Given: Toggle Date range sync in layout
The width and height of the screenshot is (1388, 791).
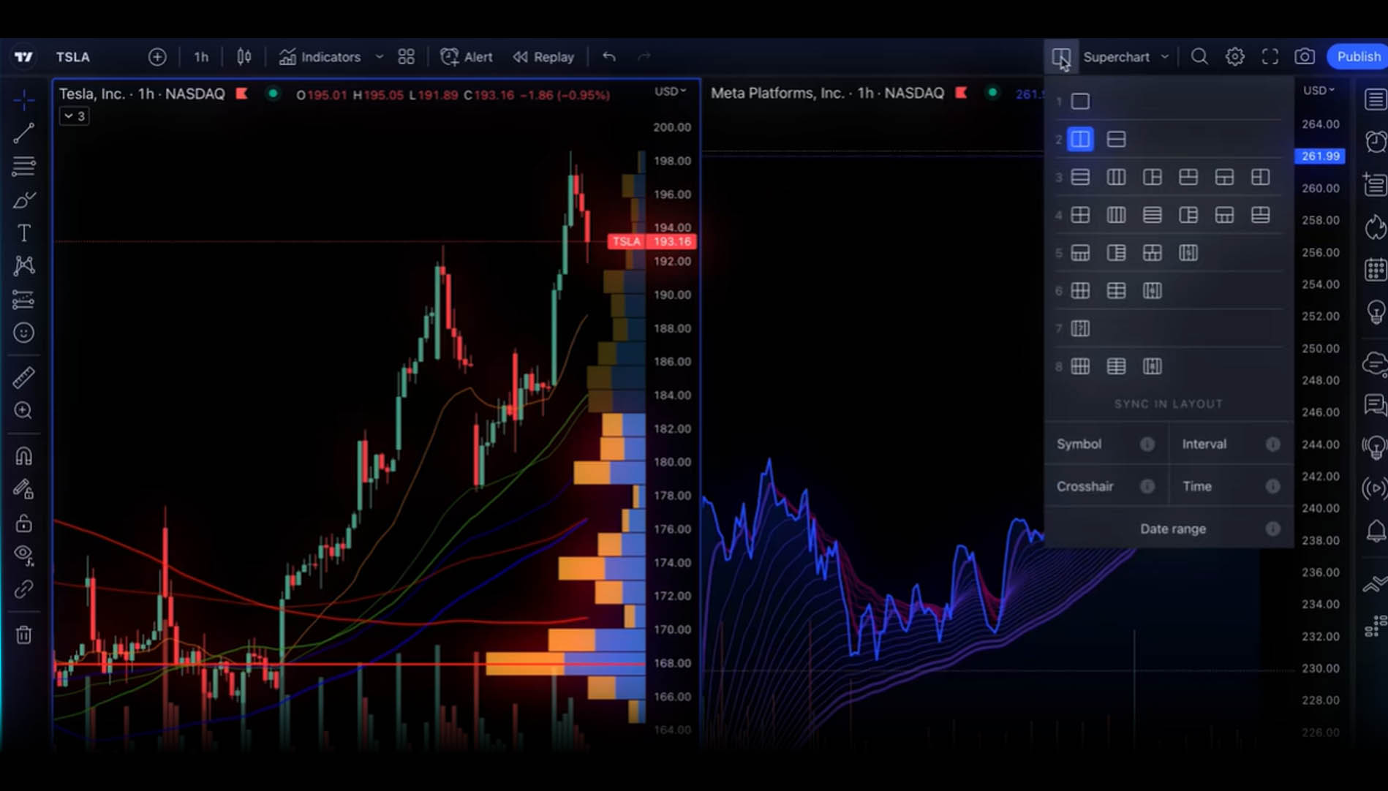Looking at the screenshot, I should [1169, 529].
